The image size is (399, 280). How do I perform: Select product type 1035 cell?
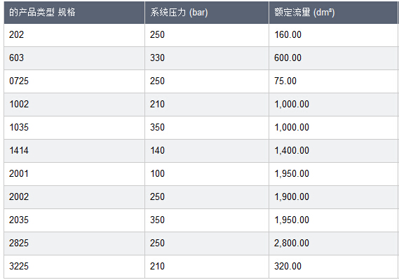[74, 128]
